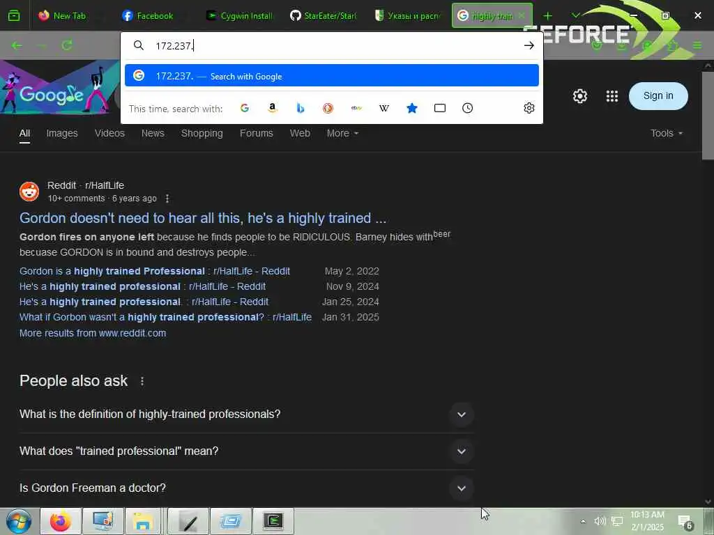Open the Windows Start orb
The image size is (714, 535).
(x=19, y=521)
